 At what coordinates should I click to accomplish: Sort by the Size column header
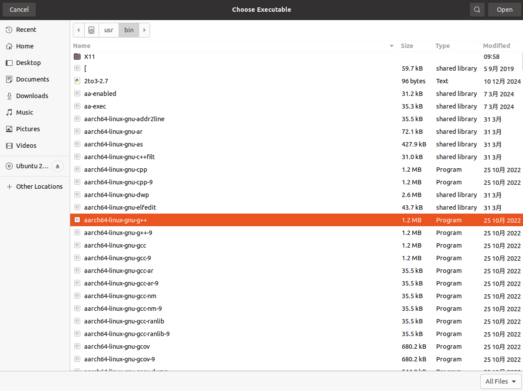(414, 46)
